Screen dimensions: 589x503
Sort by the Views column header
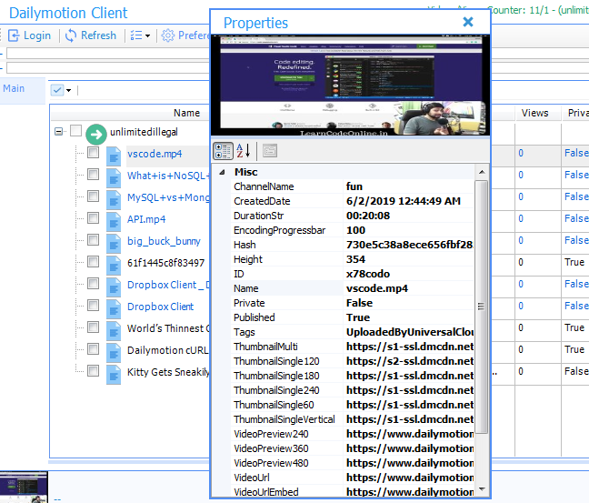coord(534,113)
